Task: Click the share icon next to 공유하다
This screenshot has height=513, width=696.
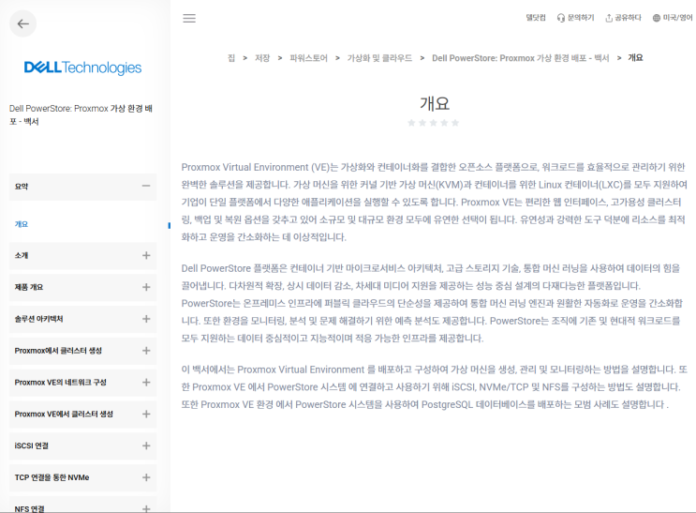Action: [x=609, y=18]
